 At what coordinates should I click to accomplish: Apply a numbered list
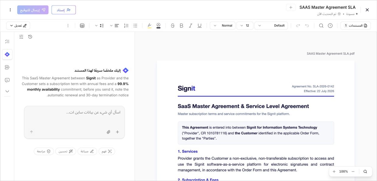pos(126,26)
